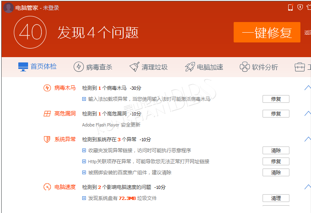Click 检测到系统存在 3 个异常 text
The image size is (311, 213).
pyautogui.click(x=109, y=140)
